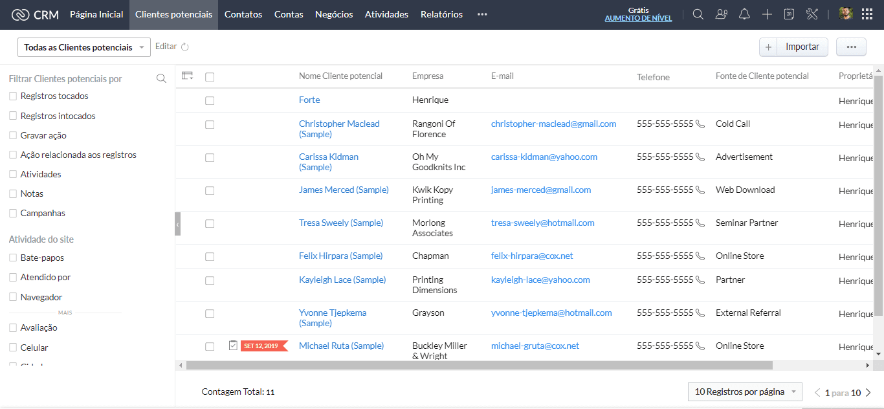The height and width of the screenshot is (409, 884).
Task: Click the Importar button
Action: click(802, 47)
